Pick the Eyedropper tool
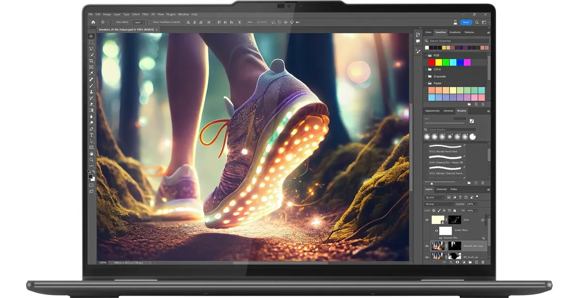579x298 pixels. 91,73
